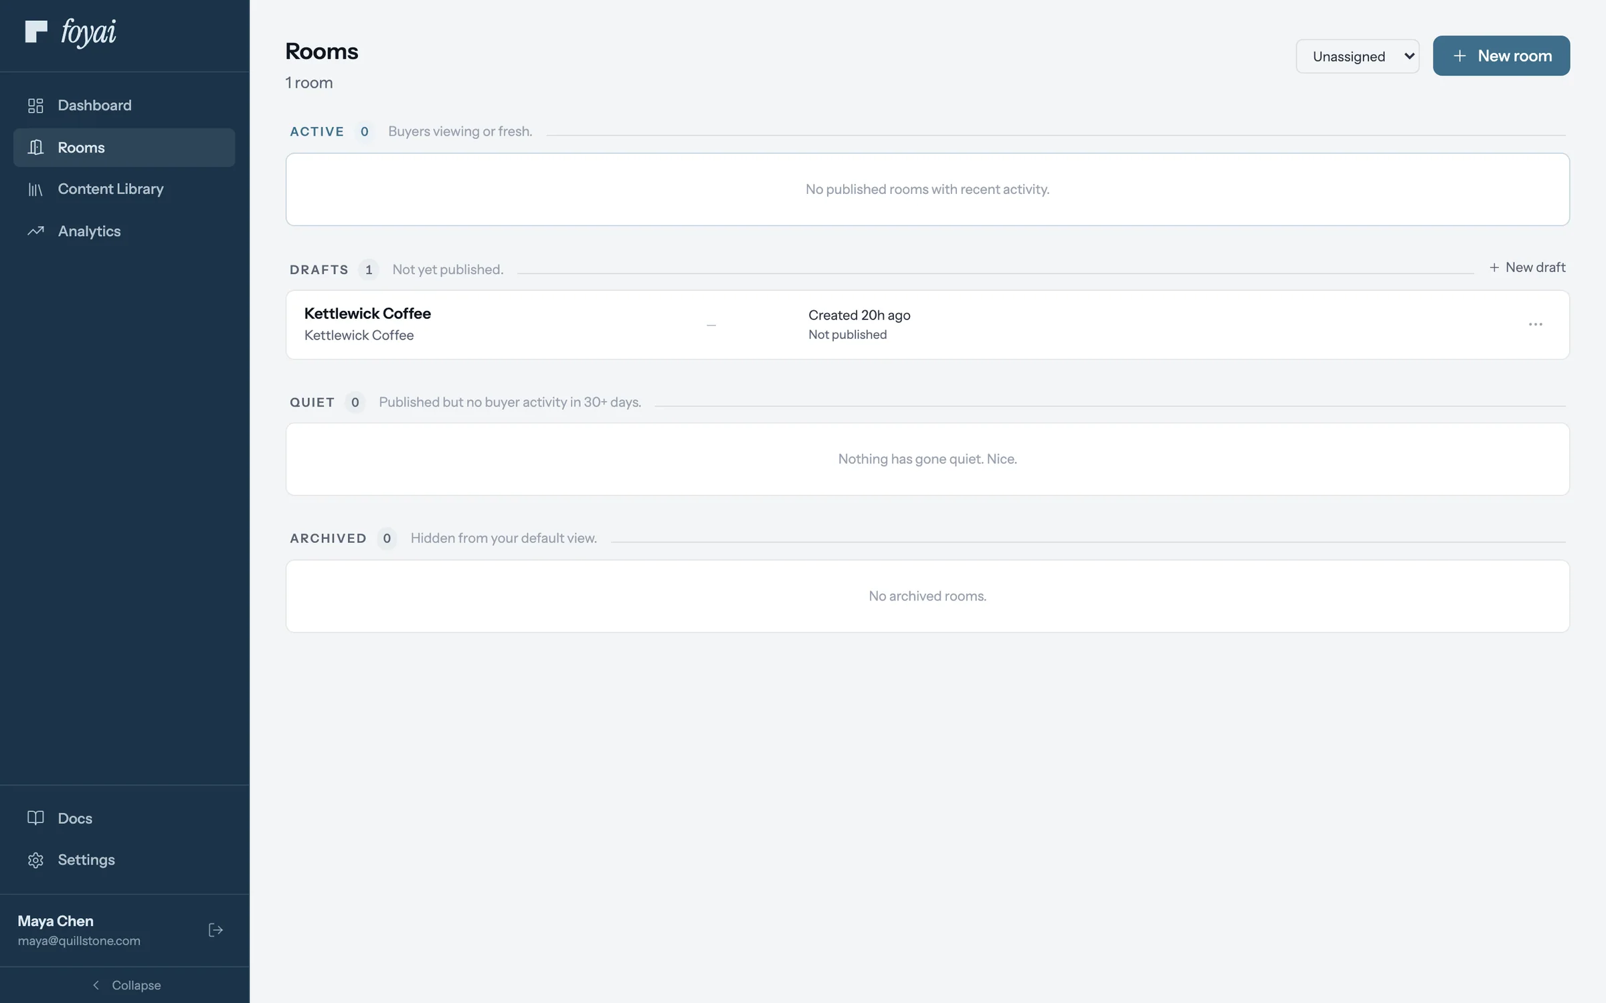The image size is (1606, 1003).
Task: Create a room with New room button
Action: point(1501,56)
